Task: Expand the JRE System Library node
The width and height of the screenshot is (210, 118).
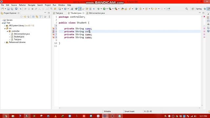Action: click(5, 26)
